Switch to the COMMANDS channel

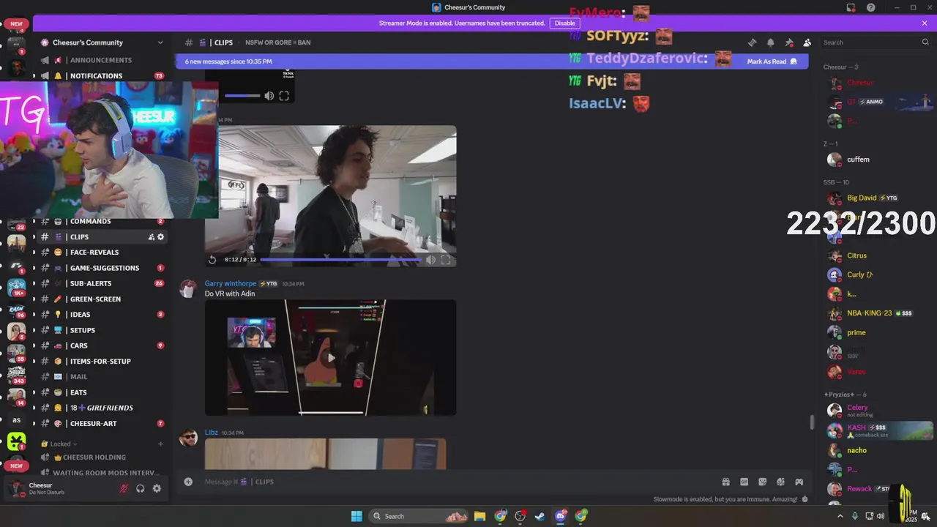coord(102,221)
